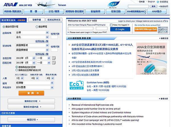
Task: Switch language to English
Action: (x=151, y=2)
